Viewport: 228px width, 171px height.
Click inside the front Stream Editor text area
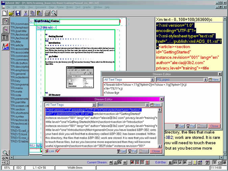(101, 128)
